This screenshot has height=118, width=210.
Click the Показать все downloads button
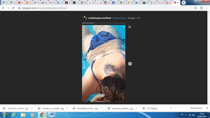click(196, 108)
